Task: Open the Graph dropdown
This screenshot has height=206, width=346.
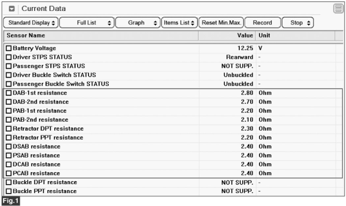Action: [138, 23]
